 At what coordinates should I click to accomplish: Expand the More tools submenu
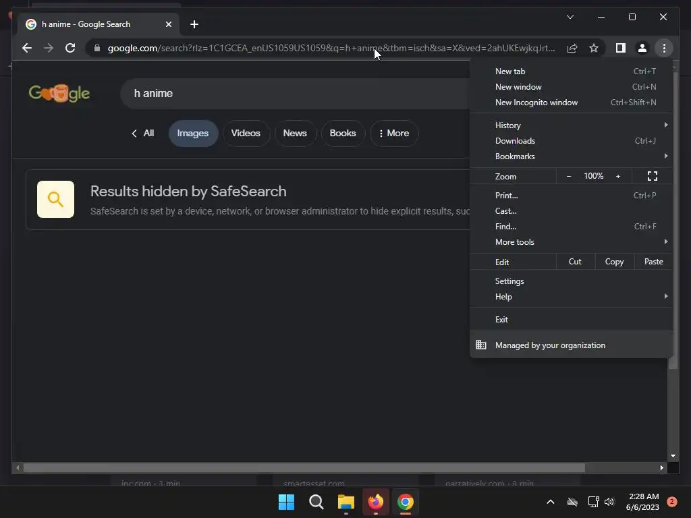pyautogui.click(x=571, y=242)
